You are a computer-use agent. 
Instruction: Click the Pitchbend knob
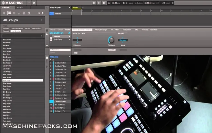pyautogui.click(x=111, y=40)
